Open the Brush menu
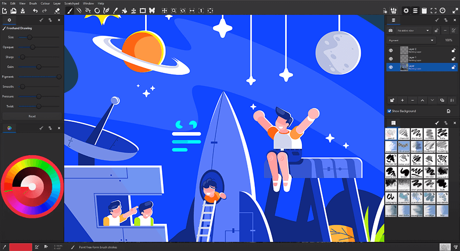460x251 pixels. (x=33, y=3)
